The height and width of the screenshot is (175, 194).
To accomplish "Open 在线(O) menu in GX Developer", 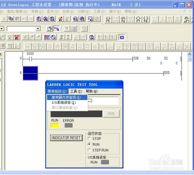I will 68,11.
